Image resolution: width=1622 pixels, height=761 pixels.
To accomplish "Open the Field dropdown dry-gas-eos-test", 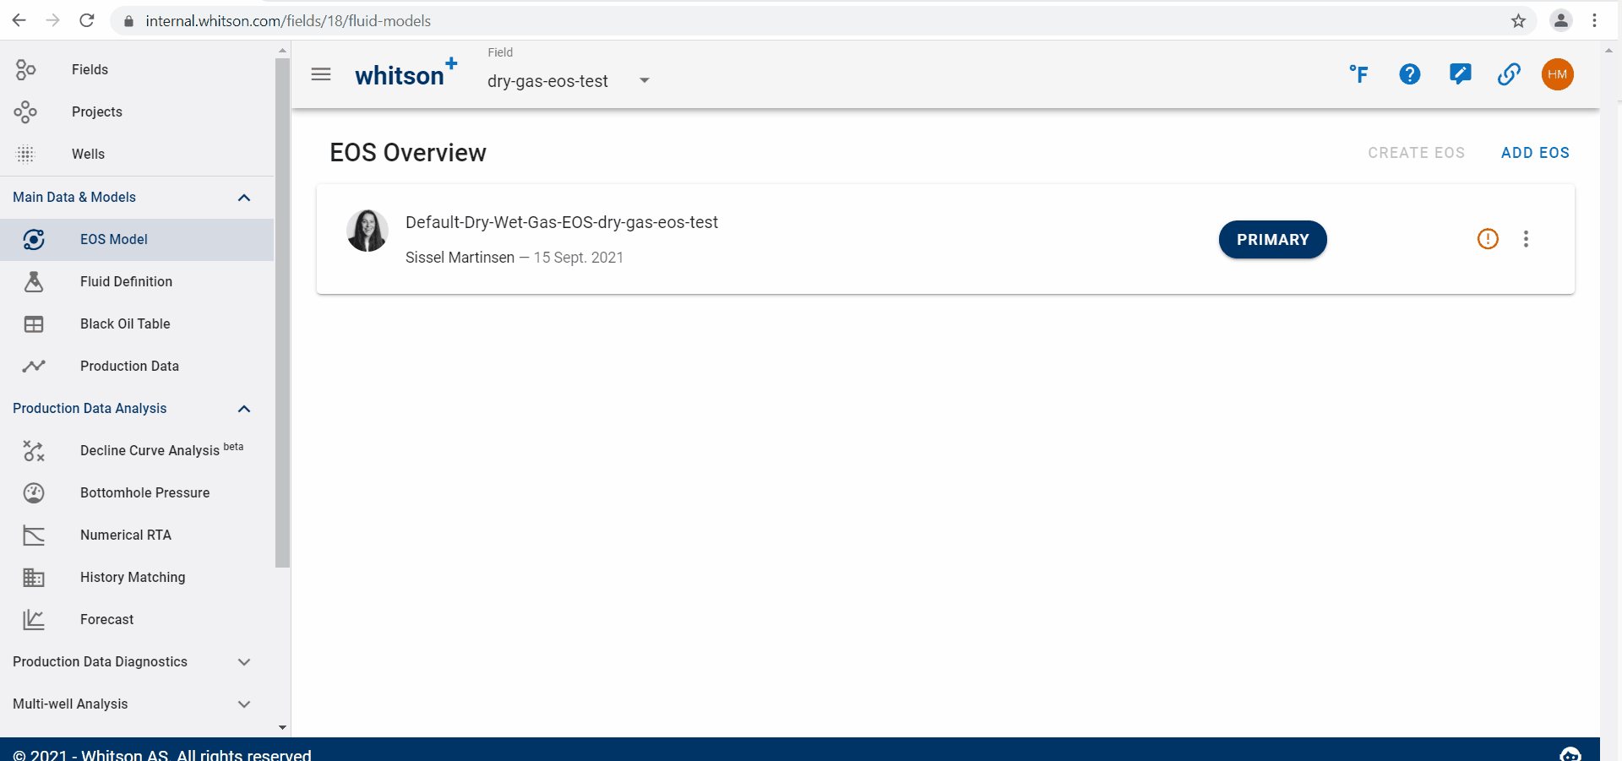I will point(568,81).
